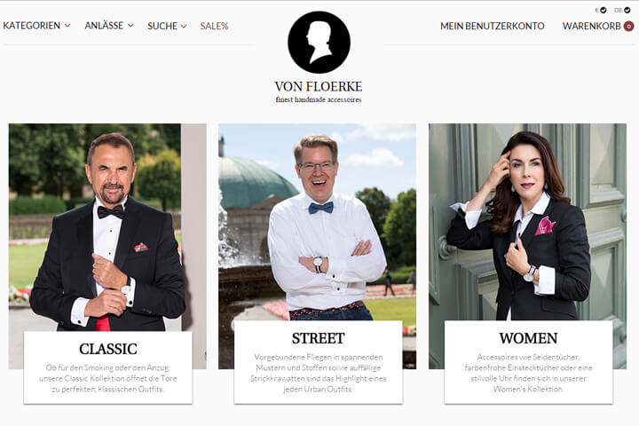This screenshot has width=639, height=426.
Task: Expand the Anlässe dropdown menu
Action: (x=109, y=25)
